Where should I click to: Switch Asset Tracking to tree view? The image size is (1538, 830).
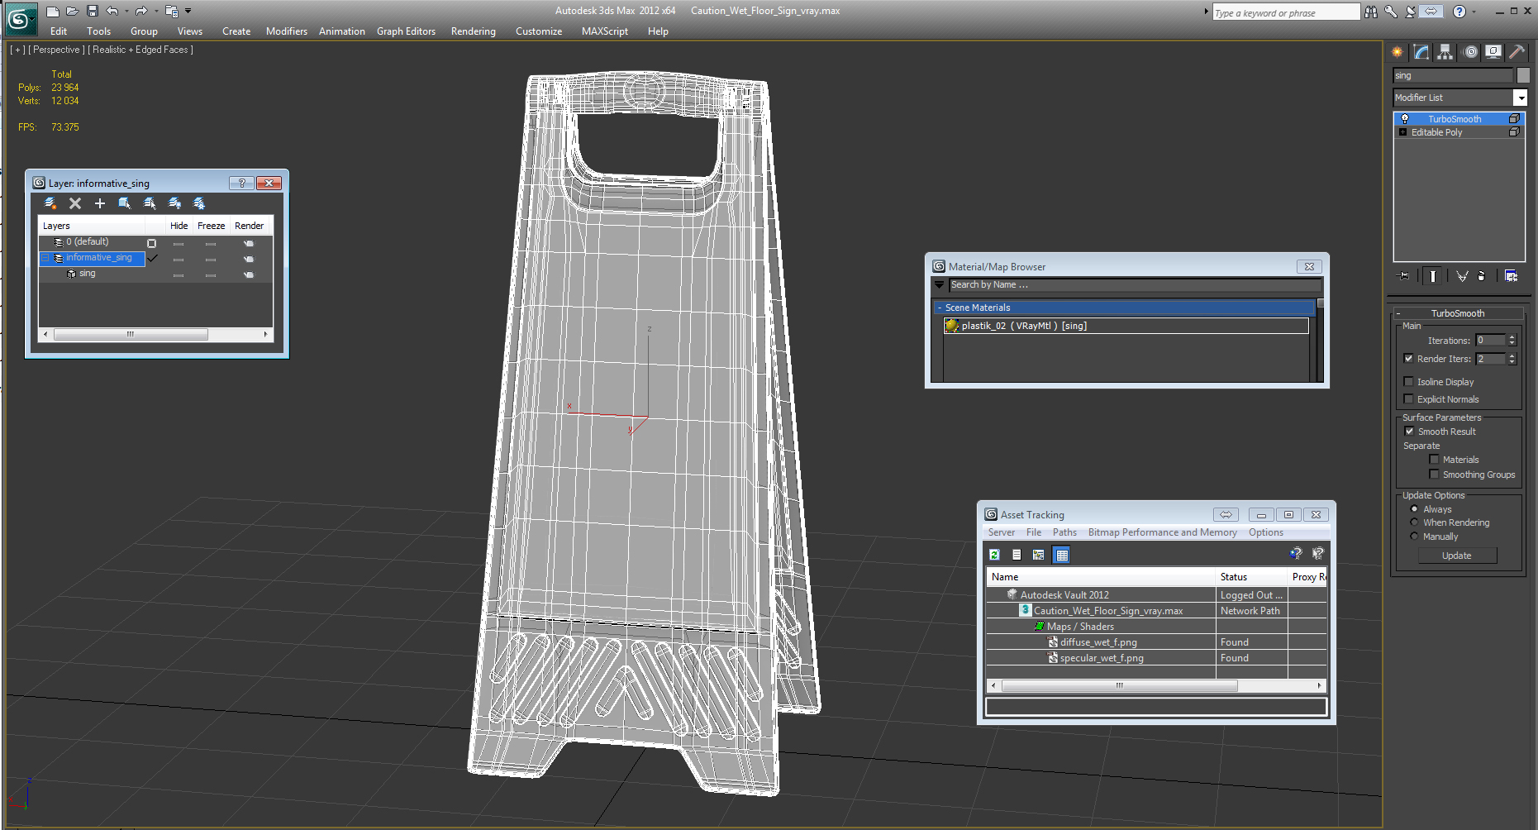pos(1039,555)
